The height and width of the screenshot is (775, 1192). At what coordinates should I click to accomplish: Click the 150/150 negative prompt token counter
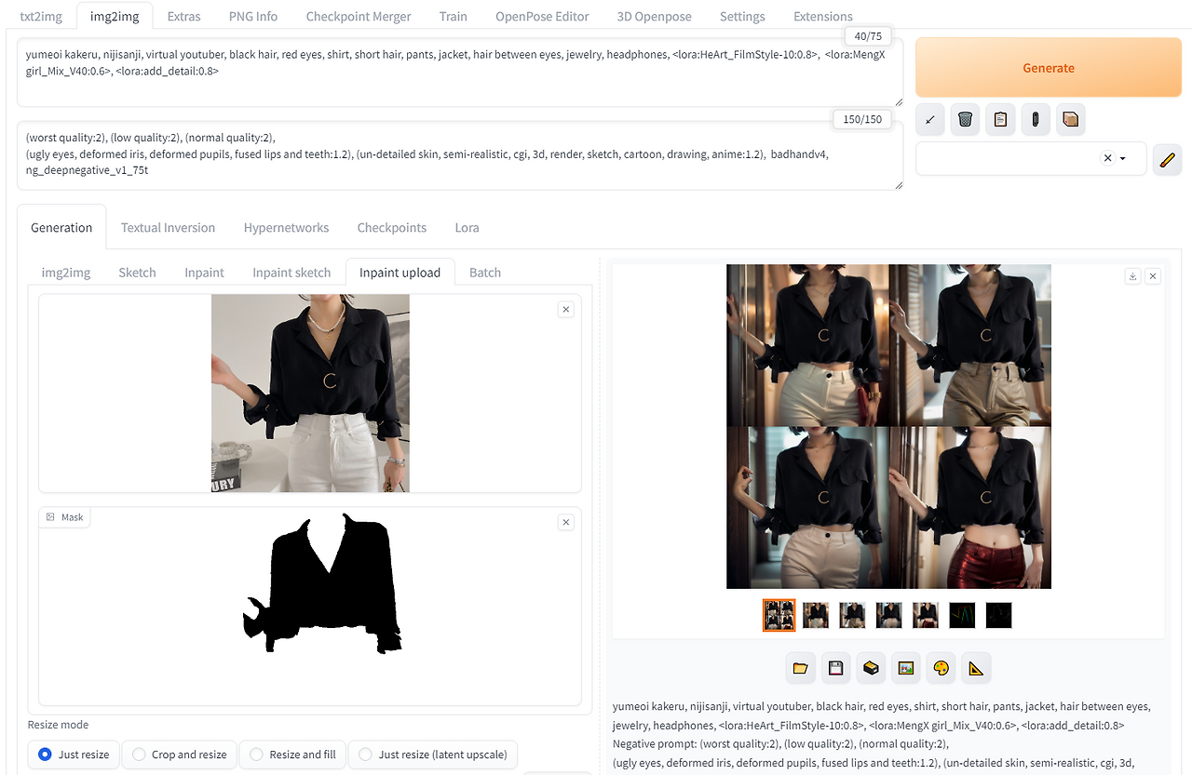[x=861, y=119]
